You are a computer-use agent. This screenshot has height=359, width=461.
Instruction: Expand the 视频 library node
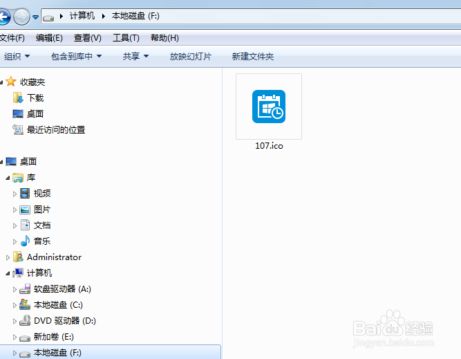click(15, 194)
